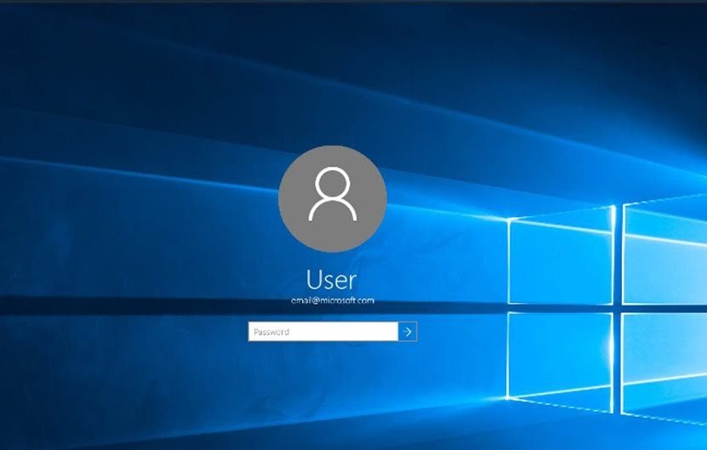The height and width of the screenshot is (450, 707).
Task: Submit password with the arrow button
Action: pyautogui.click(x=408, y=332)
